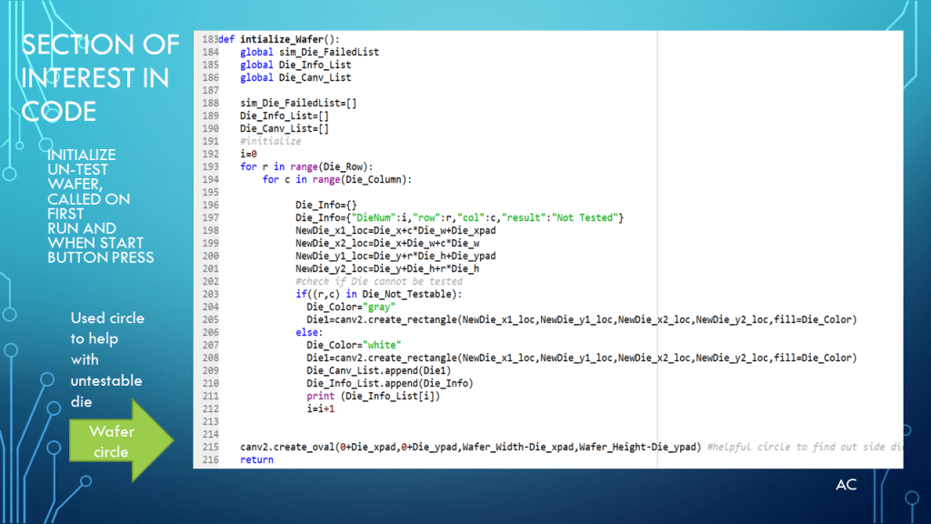Click the AC initials at bottom right

[x=846, y=485]
